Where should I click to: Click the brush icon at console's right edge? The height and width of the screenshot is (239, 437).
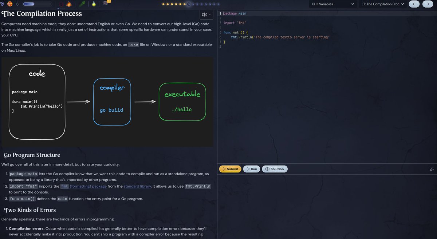[432, 169]
